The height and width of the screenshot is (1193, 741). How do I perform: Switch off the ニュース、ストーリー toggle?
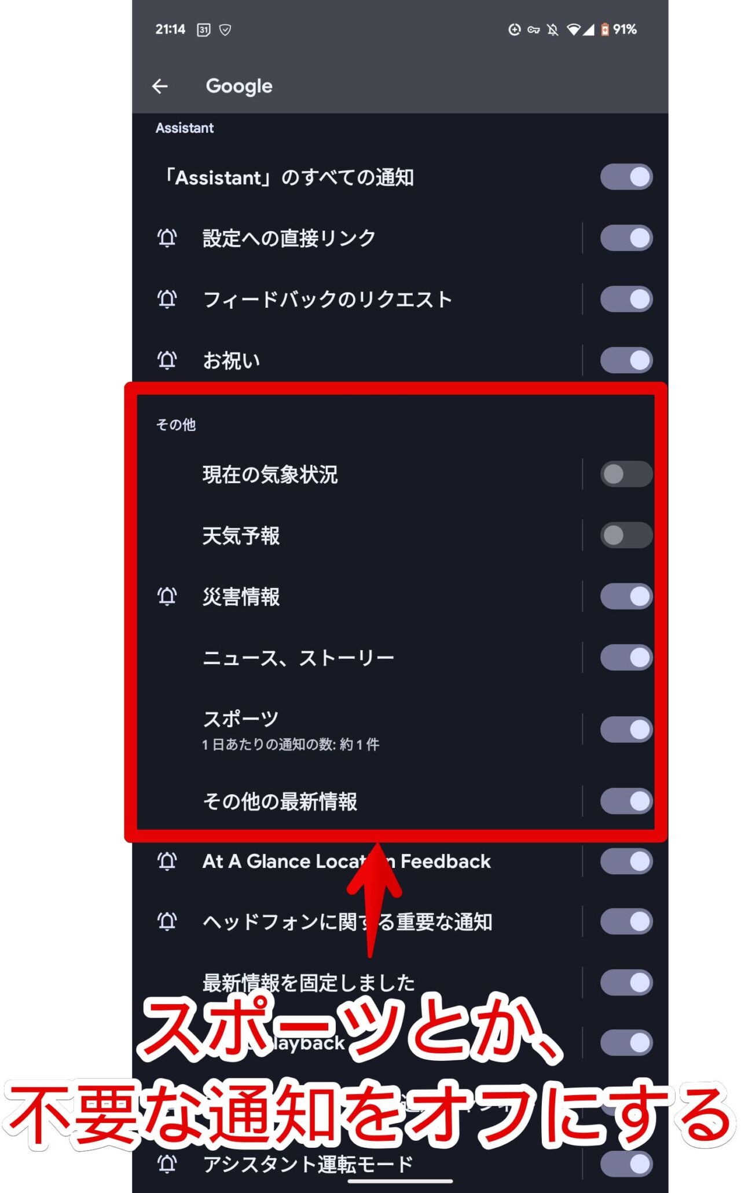[626, 658]
